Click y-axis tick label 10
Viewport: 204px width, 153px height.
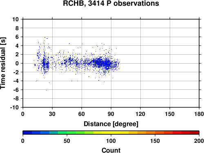16,19
